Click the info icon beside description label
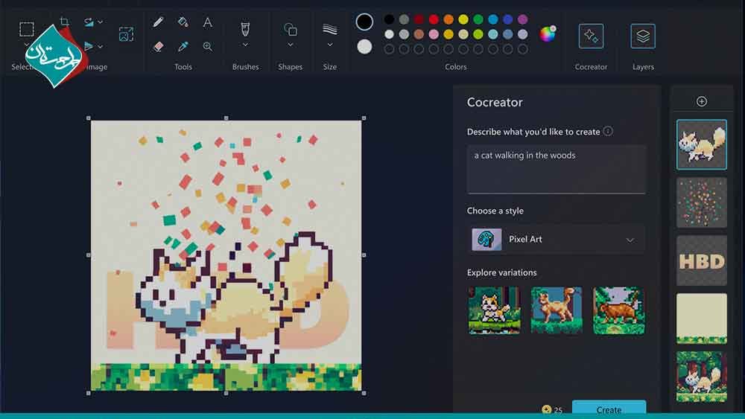This screenshot has width=745, height=419. (x=608, y=131)
